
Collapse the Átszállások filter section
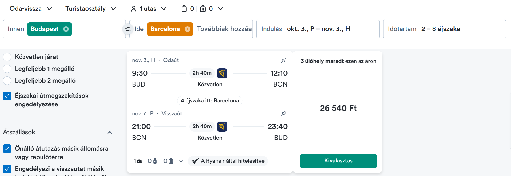click(110, 133)
